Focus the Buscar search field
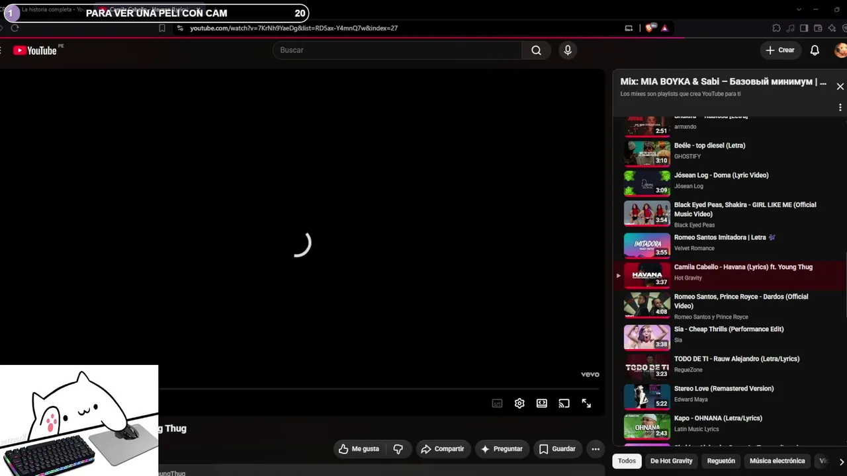The width and height of the screenshot is (847, 476). coord(397,50)
